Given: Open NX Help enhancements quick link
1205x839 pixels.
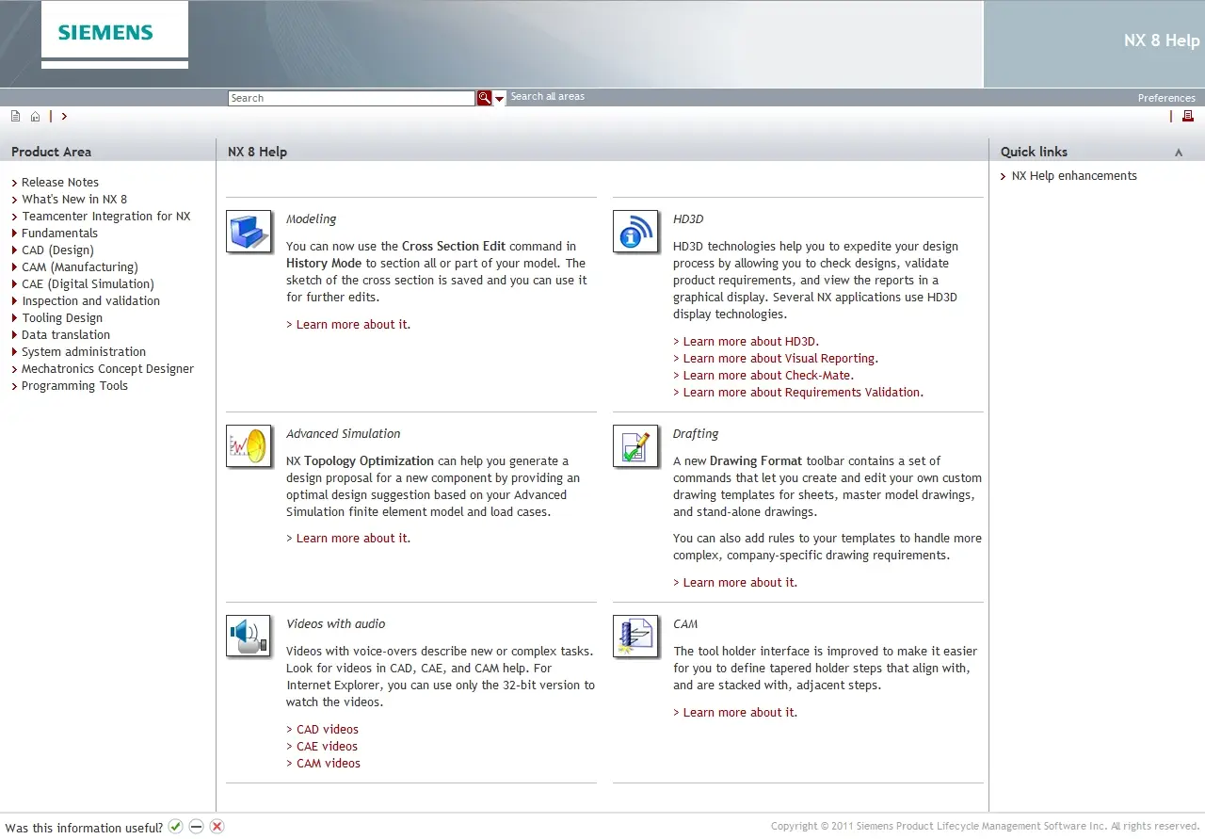Looking at the screenshot, I should click(x=1074, y=176).
